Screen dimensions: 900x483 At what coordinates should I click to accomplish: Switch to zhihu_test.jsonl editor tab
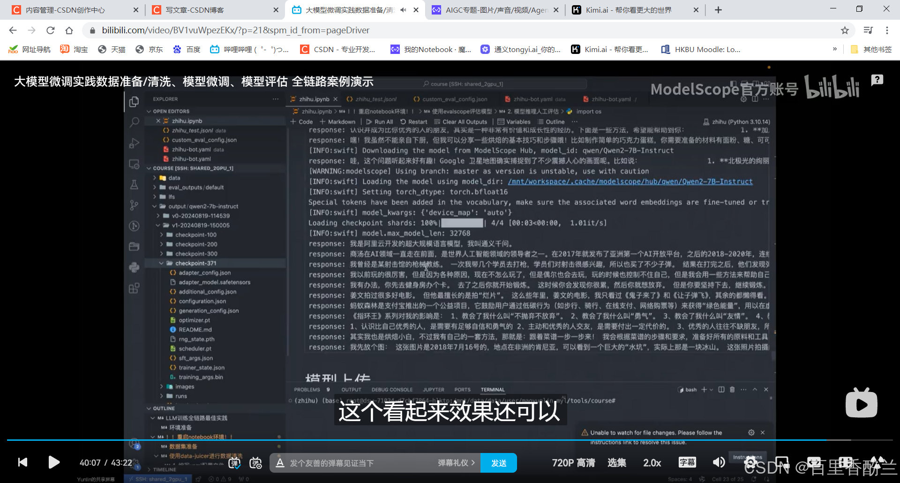[x=372, y=99]
